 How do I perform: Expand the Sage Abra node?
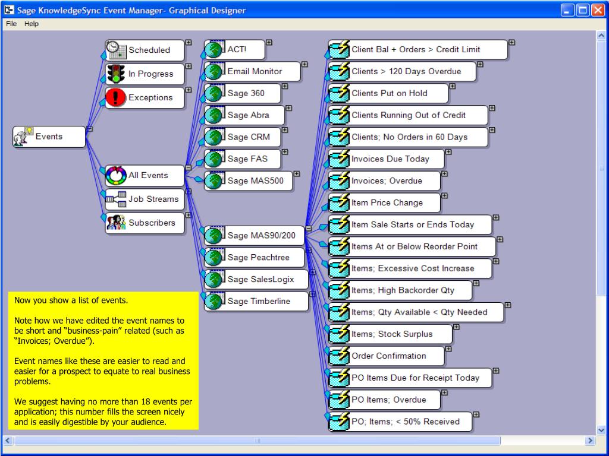click(288, 108)
